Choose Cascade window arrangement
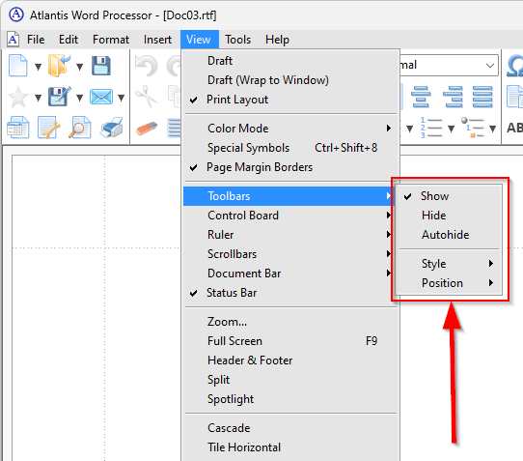The height and width of the screenshot is (461, 523). (290, 428)
